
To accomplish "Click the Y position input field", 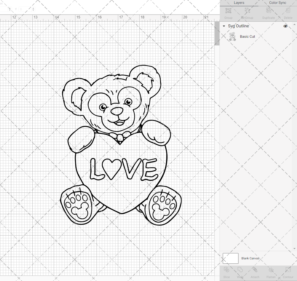I will point(25,9).
